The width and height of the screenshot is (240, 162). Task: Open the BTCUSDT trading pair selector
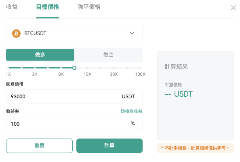(x=74, y=33)
